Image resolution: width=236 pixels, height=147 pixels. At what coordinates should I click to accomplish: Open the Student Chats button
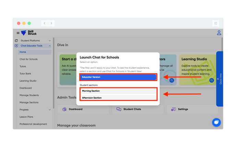(138, 109)
